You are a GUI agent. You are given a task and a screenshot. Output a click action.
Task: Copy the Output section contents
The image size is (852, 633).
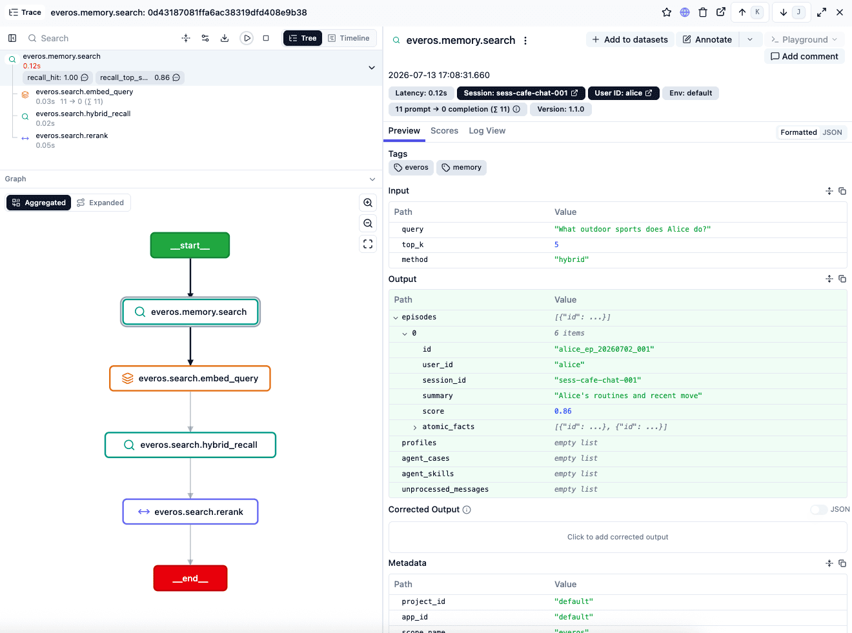tap(842, 279)
